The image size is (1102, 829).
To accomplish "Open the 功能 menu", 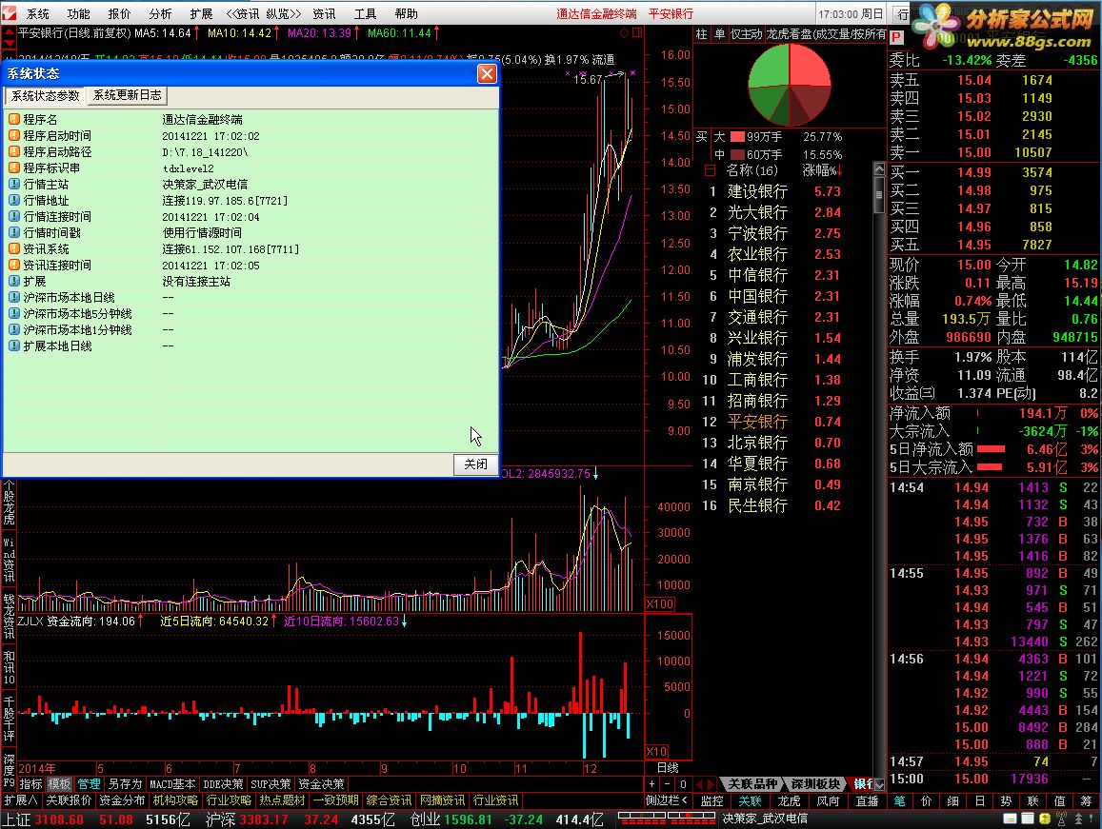I will [79, 14].
